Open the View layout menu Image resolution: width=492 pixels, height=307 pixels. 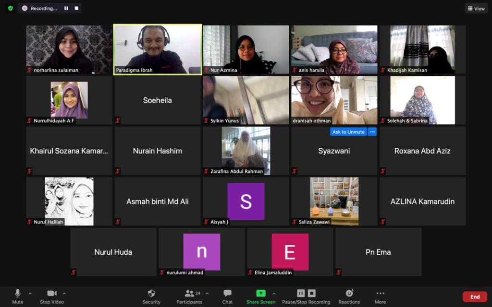click(x=476, y=8)
